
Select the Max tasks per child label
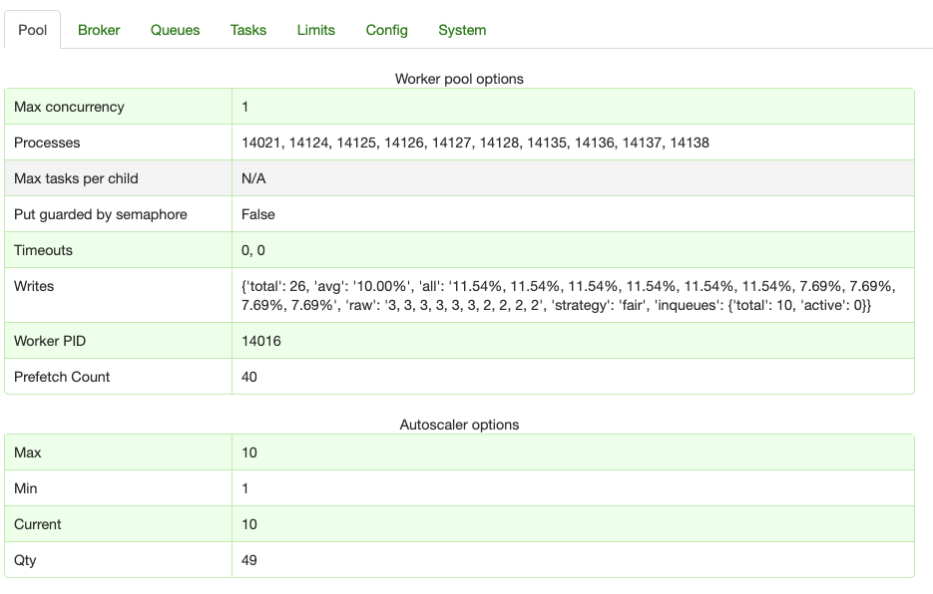coord(76,178)
